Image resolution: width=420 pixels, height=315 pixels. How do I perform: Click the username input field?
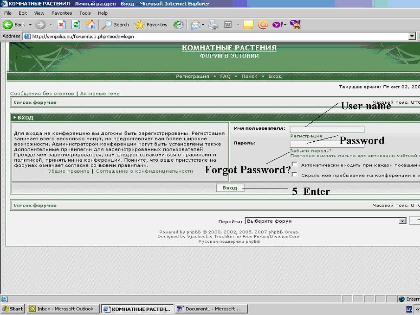[x=327, y=129]
